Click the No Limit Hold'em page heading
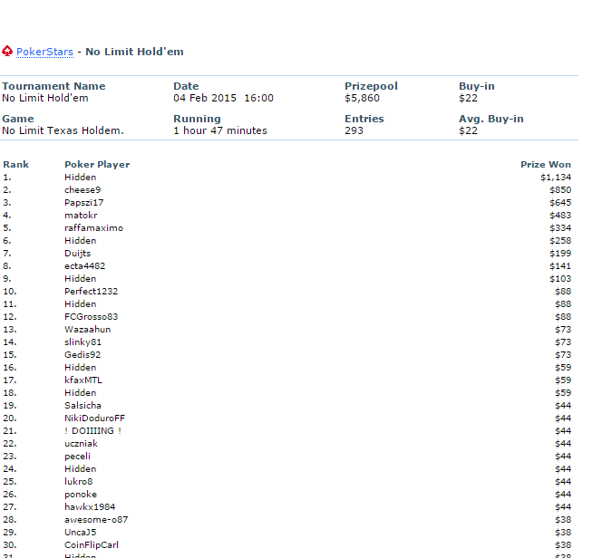592x558 pixels. tap(134, 52)
